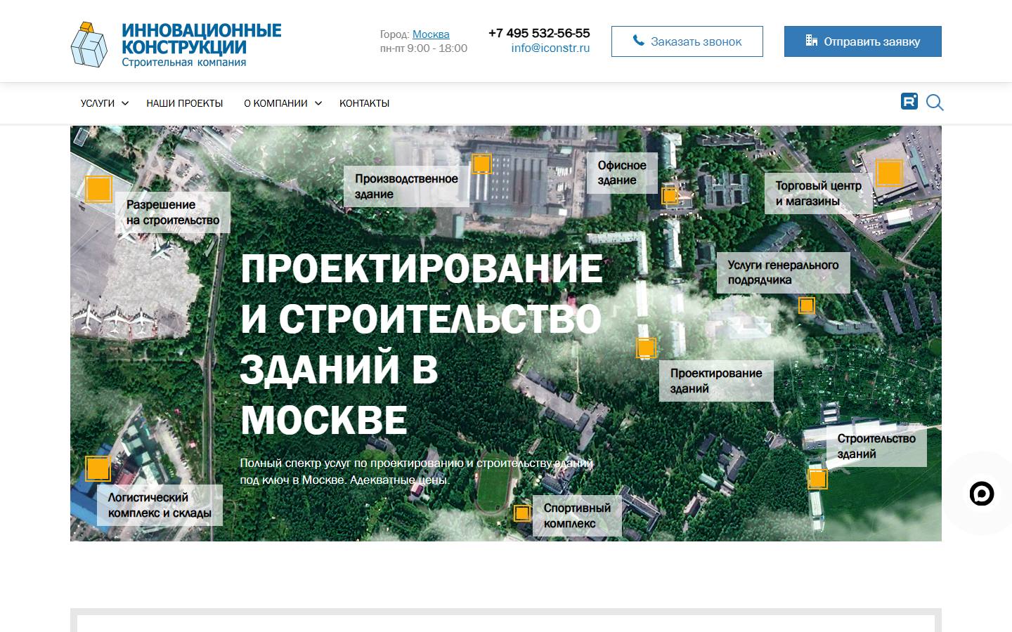
Task: Open the Спортивный комплекс label
Action: pos(577,515)
